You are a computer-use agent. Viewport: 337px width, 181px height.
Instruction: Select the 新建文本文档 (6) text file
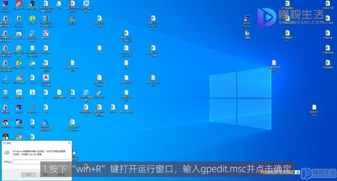(x=274, y=63)
